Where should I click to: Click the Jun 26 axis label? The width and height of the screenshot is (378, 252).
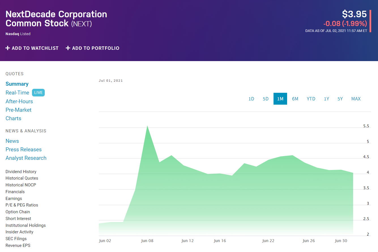click(309, 241)
